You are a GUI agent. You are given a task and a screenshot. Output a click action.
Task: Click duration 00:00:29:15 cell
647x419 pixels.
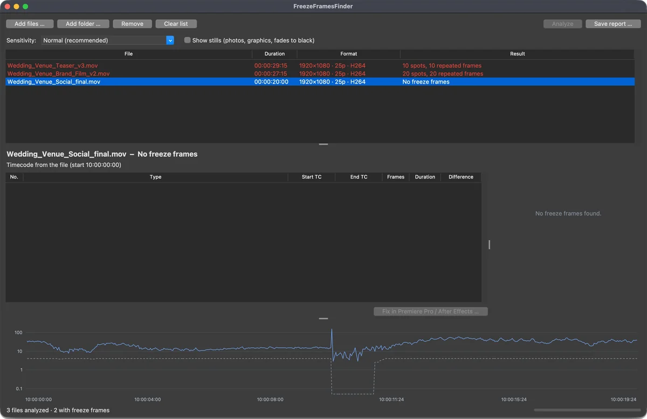[271, 66]
